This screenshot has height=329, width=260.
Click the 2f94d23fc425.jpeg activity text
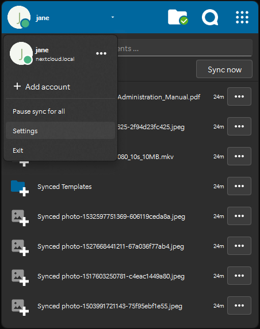coord(151,127)
